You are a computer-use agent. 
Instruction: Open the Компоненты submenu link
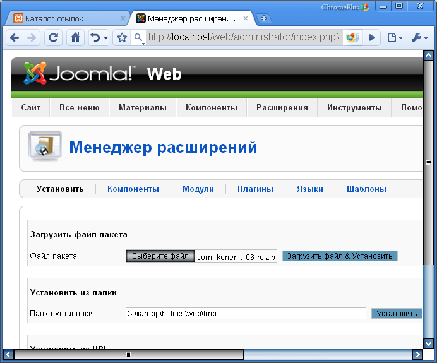point(133,189)
